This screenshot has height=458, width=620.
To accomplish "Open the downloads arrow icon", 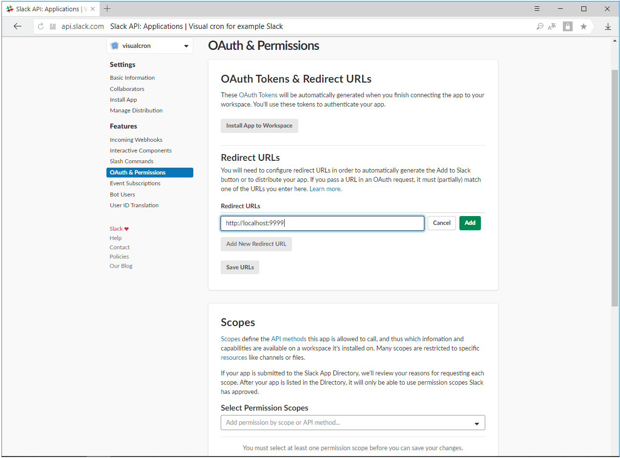I will point(608,26).
